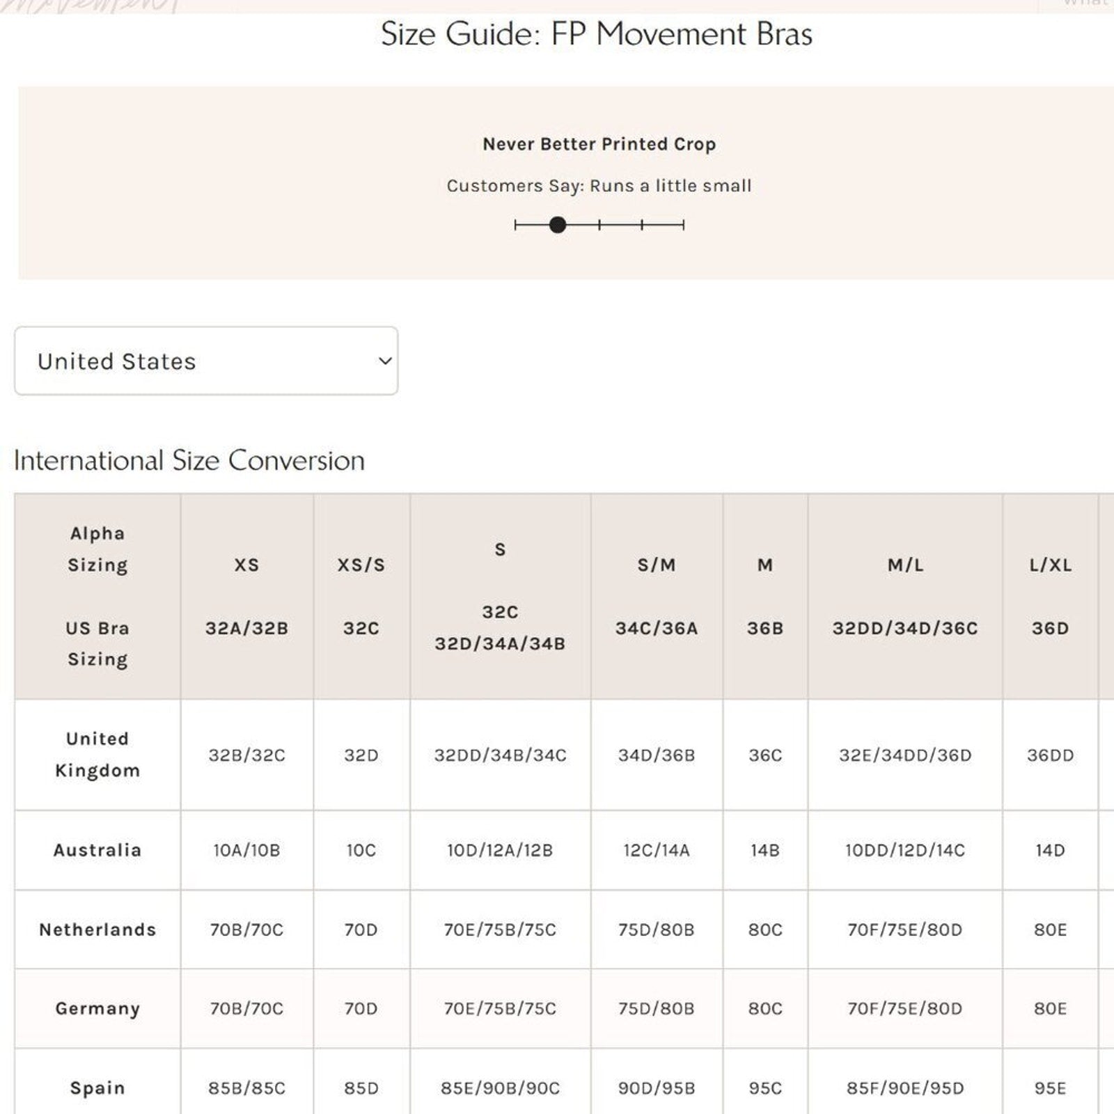
Task: Click the black dot on fit scale
Action: [557, 225]
